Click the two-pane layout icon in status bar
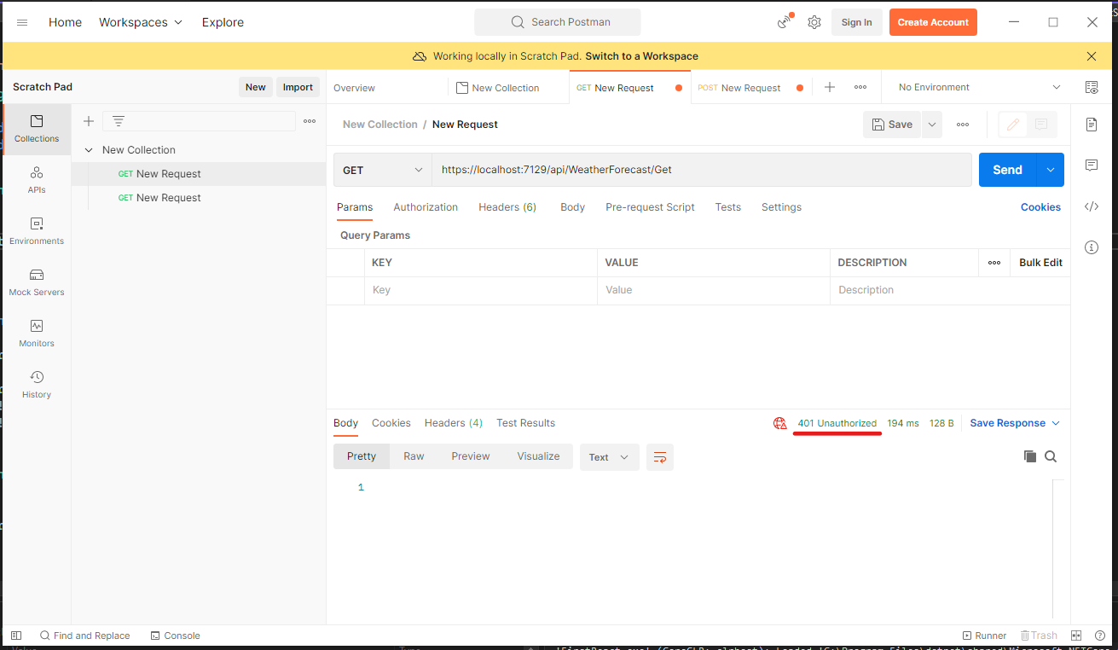 [1076, 635]
